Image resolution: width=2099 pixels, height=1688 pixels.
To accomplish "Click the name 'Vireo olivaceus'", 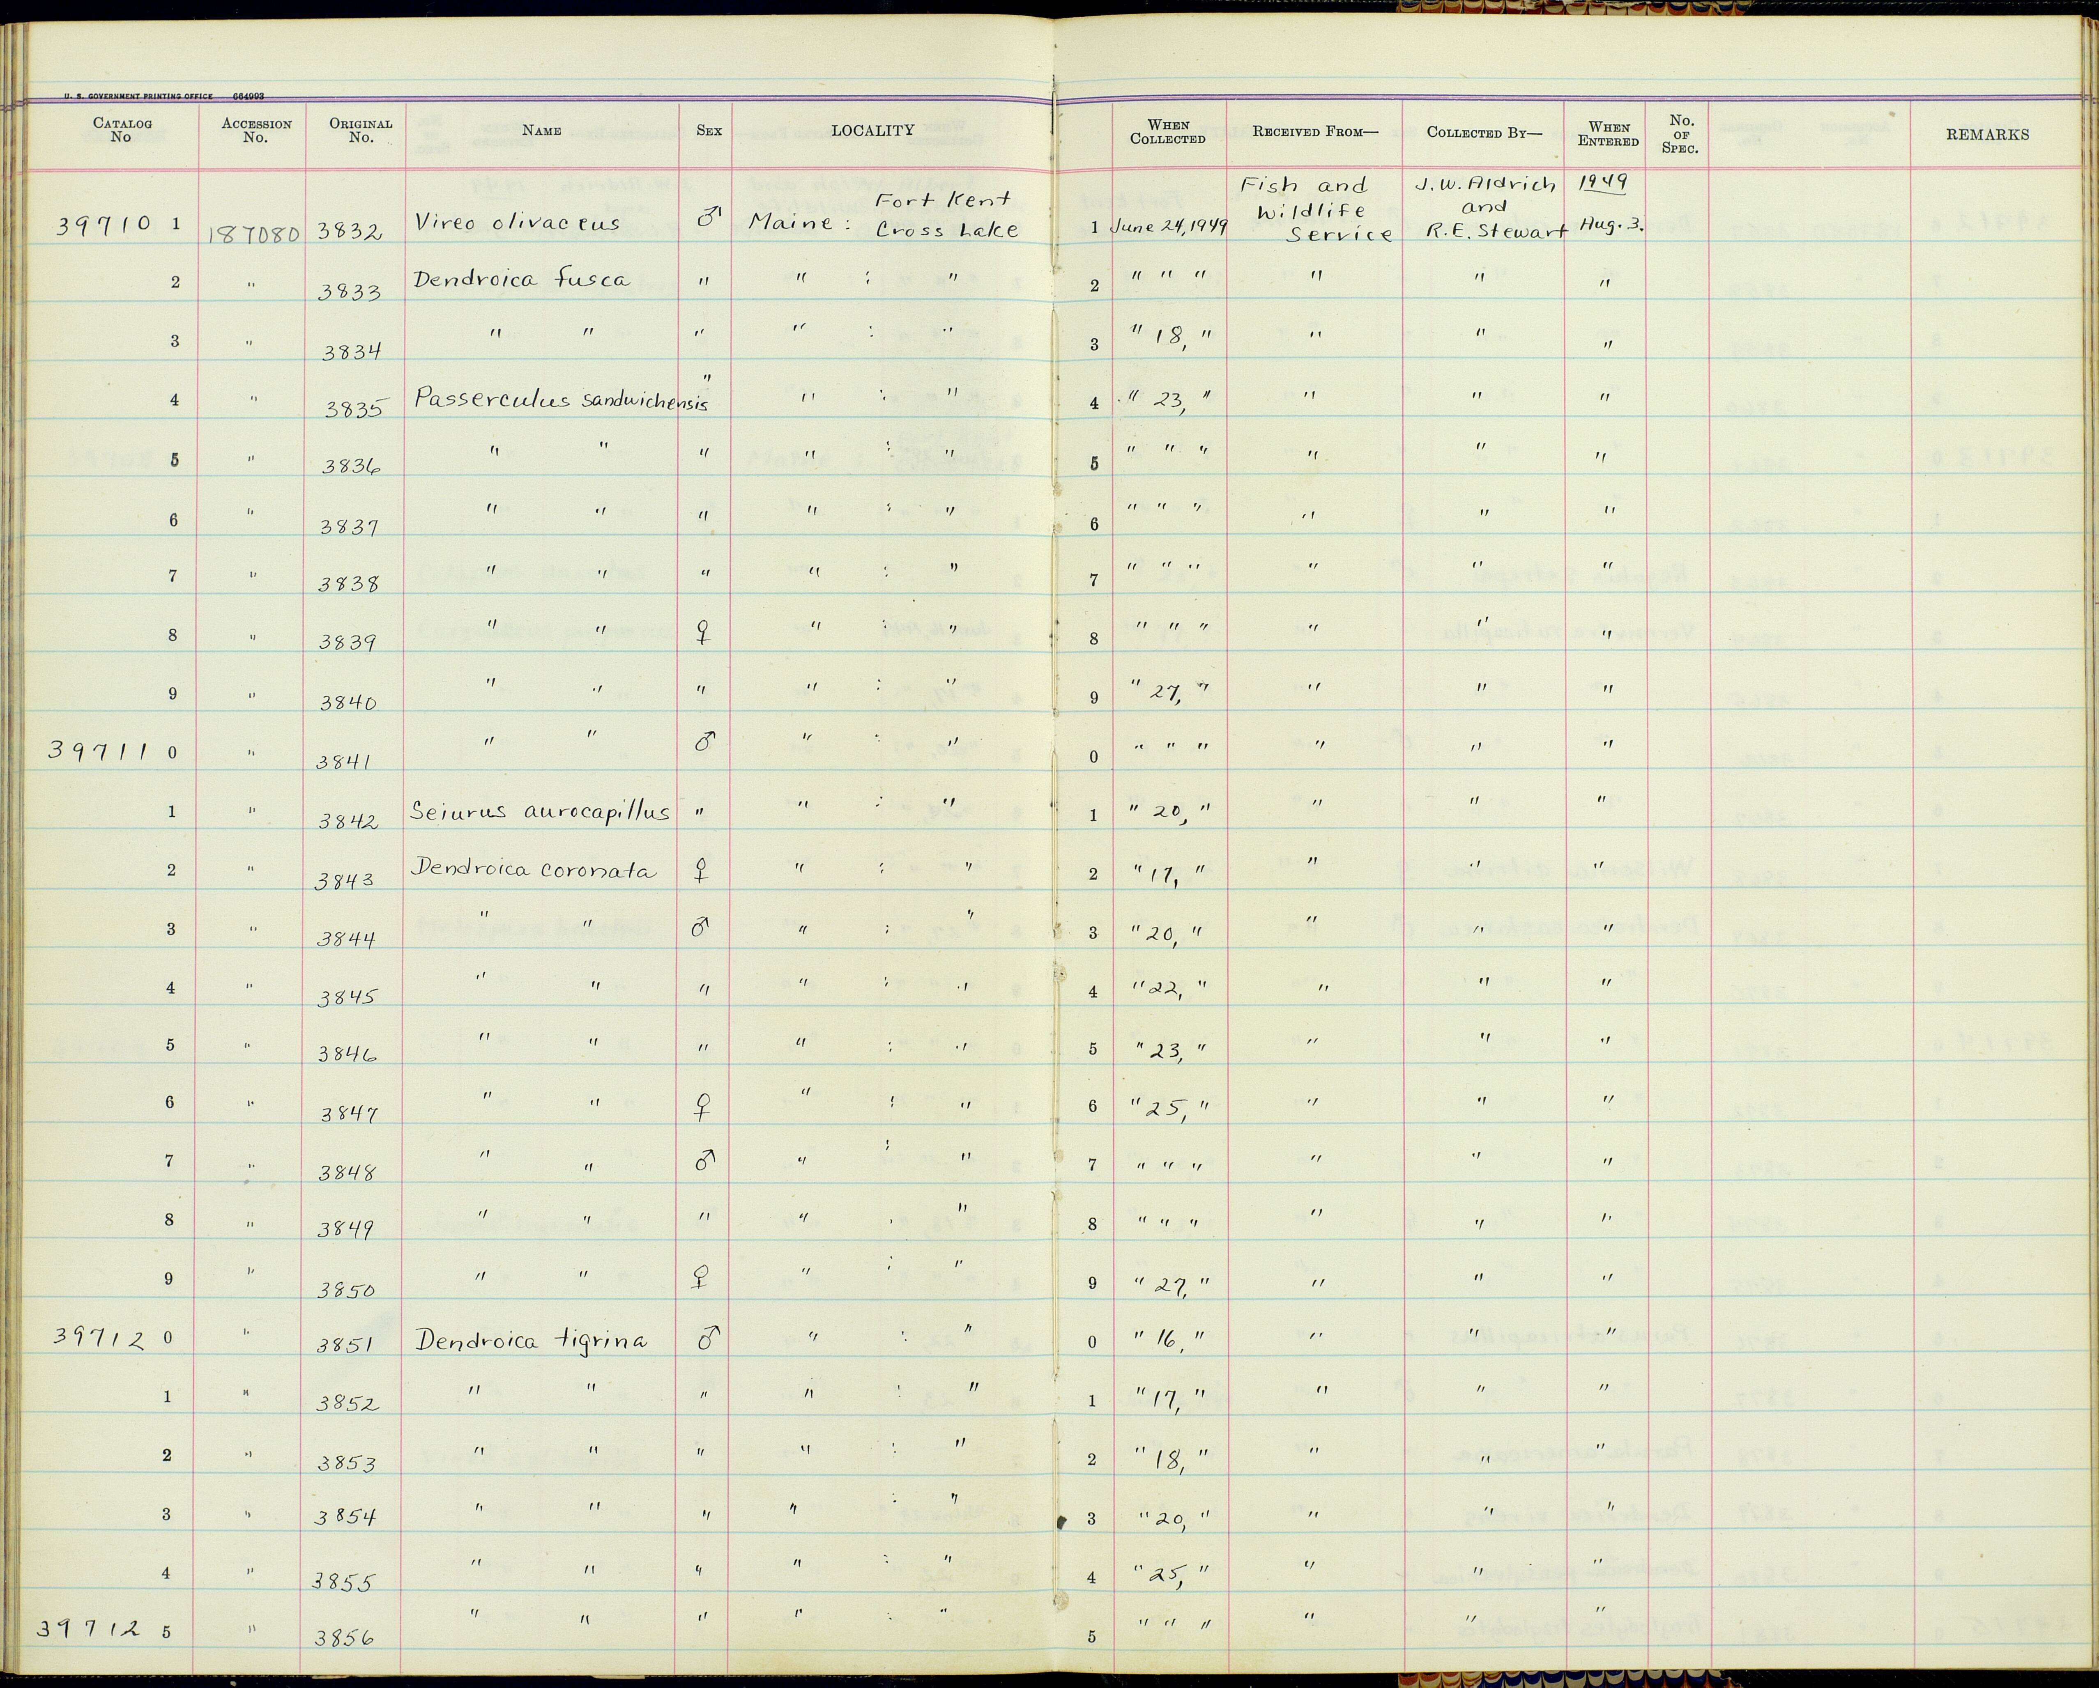I will [x=517, y=224].
